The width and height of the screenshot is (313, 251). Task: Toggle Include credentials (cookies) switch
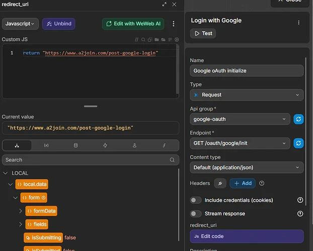tap(196, 200)
